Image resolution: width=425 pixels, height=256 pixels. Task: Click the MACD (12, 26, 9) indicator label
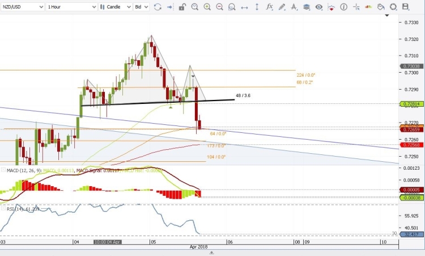pyautogui.click(x=24, y=170)
